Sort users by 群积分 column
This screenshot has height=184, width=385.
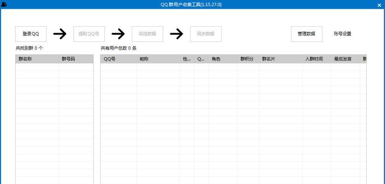coord(248,59)
